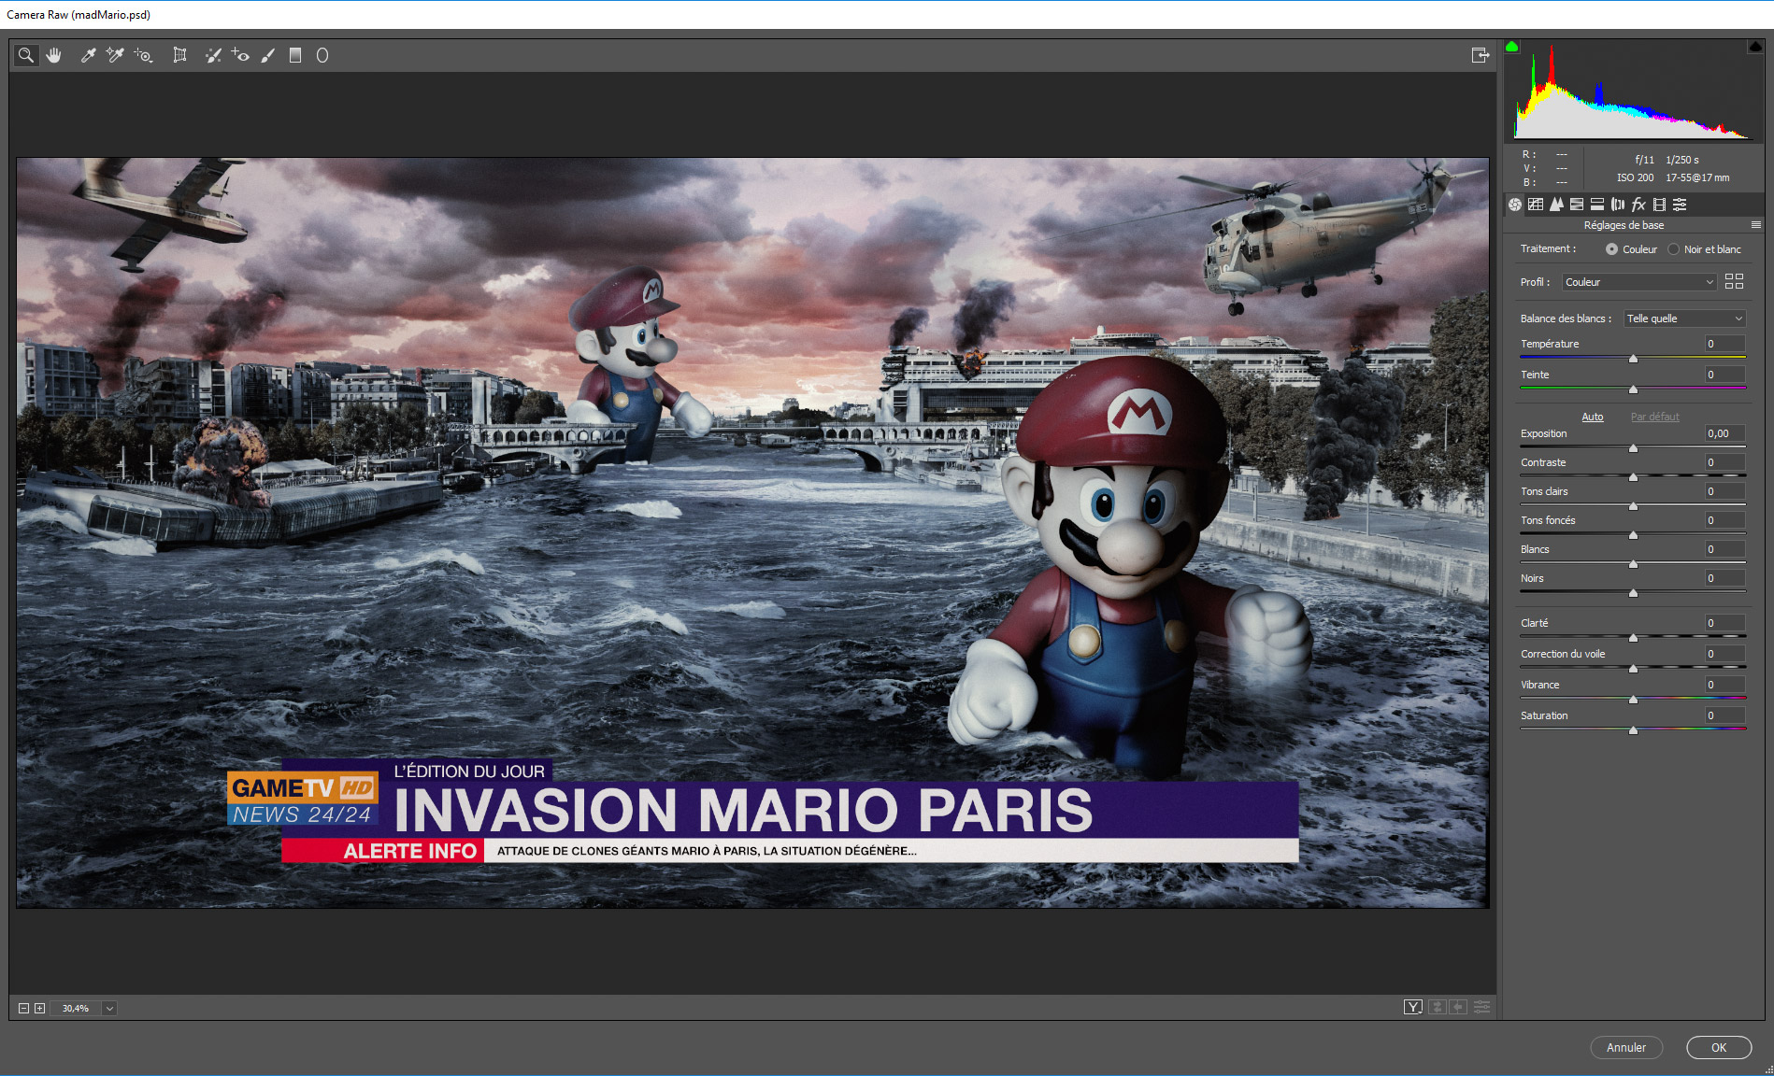1774x1076 pixels.
Task: Open the zoom level dropdown arrow
Action: (109, 1009)
